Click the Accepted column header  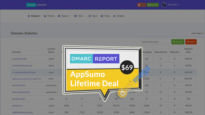coord(147,52)
